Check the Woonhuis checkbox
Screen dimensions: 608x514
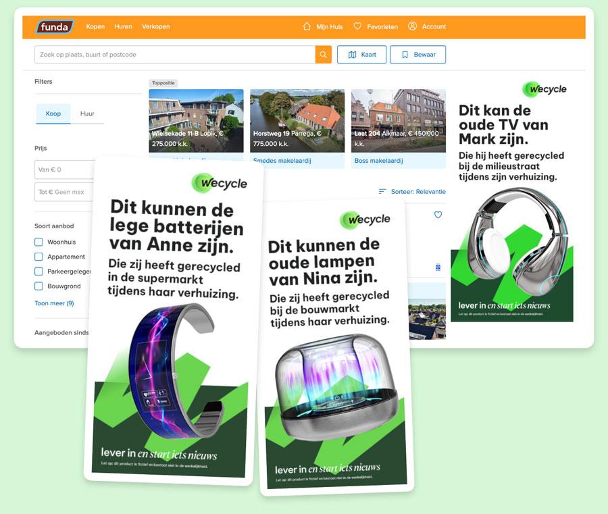click(x=39, y=242)
